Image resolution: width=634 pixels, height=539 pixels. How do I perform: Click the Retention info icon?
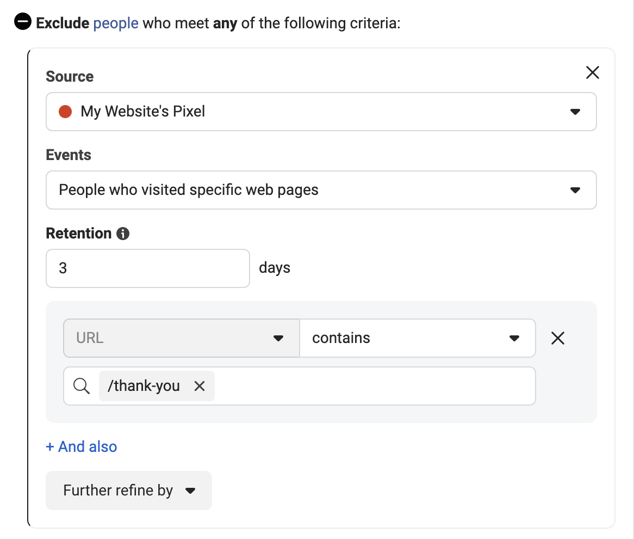pyautogui.click(x=123, y=234)
